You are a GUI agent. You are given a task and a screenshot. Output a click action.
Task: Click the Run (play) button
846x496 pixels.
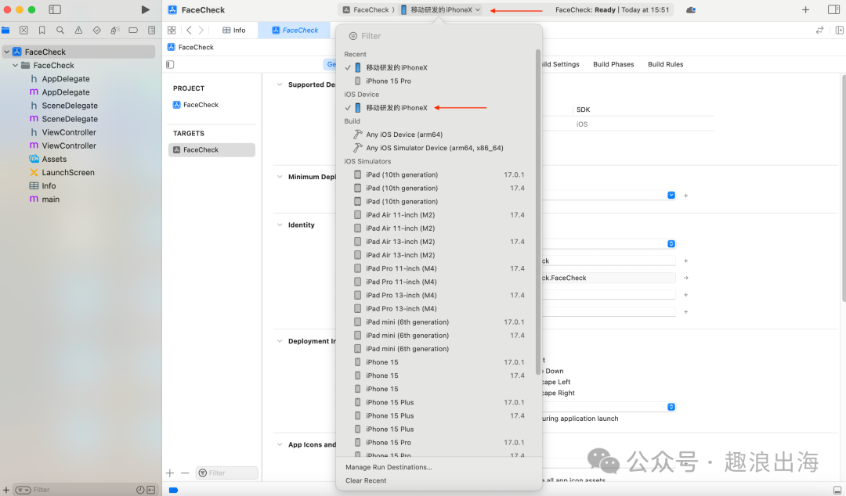coord(145,9)
